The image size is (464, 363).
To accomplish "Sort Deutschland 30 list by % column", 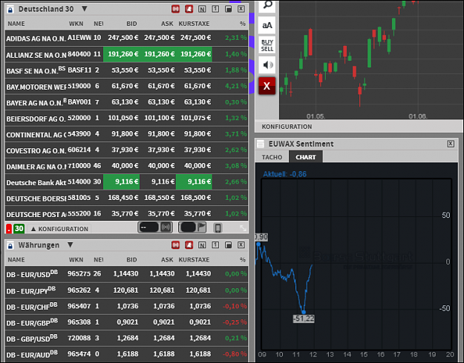I will click(243, 24).
